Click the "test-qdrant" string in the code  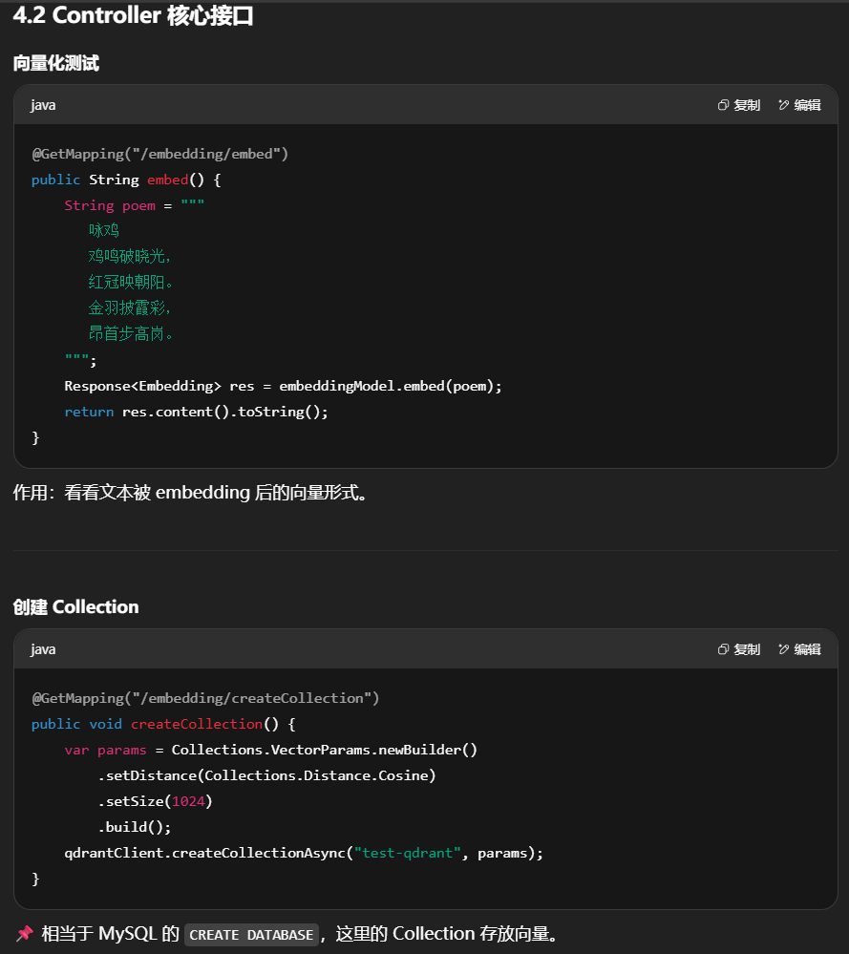pos(408,853)
